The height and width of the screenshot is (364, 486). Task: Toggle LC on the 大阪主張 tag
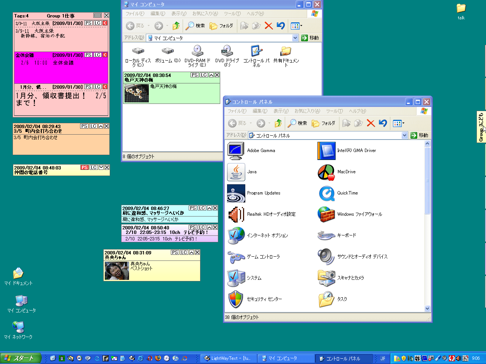coord(98,23)
